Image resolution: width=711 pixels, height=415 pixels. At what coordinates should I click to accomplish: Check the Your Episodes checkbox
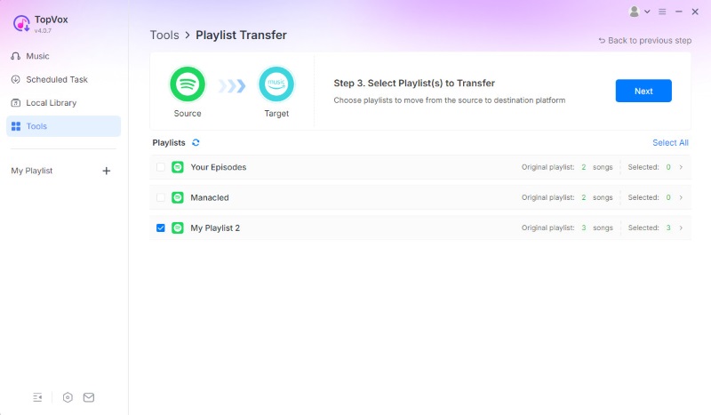[161, 167]
